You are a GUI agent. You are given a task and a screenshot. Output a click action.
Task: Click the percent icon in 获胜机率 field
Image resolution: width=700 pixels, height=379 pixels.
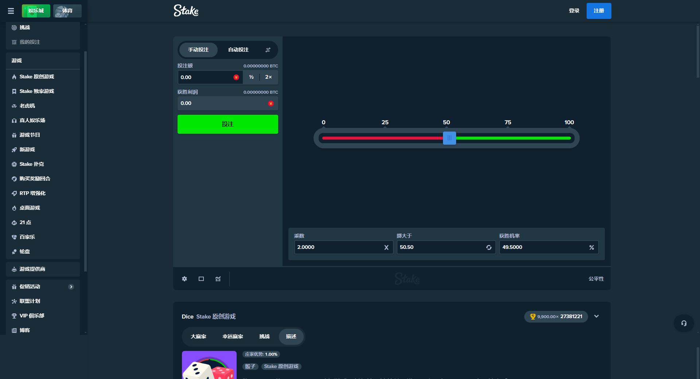pyautogui.click(x=591, y=247)
